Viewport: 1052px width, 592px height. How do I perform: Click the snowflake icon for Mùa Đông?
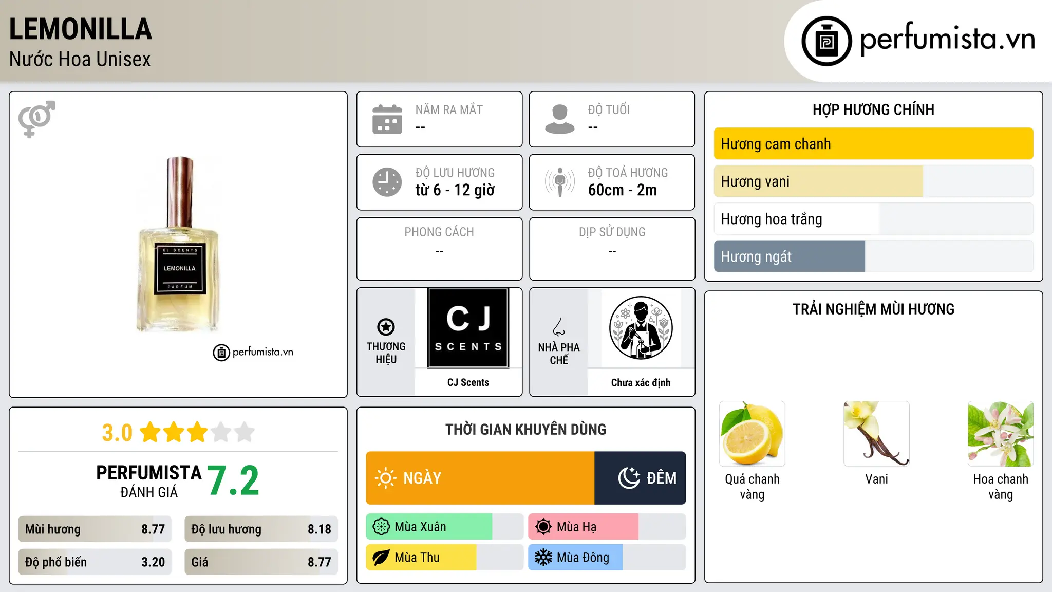coord(543,558)
